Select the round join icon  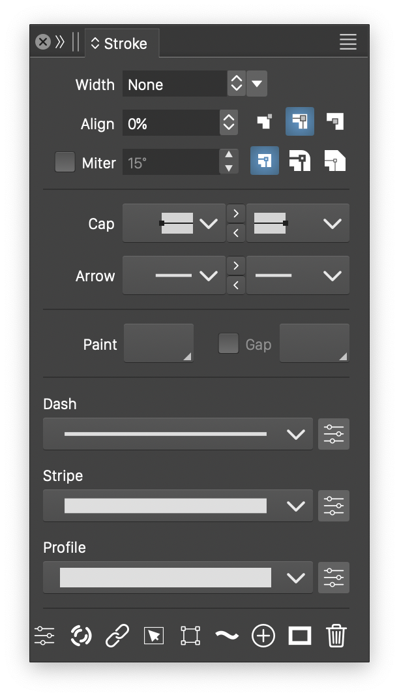[300, 161]
